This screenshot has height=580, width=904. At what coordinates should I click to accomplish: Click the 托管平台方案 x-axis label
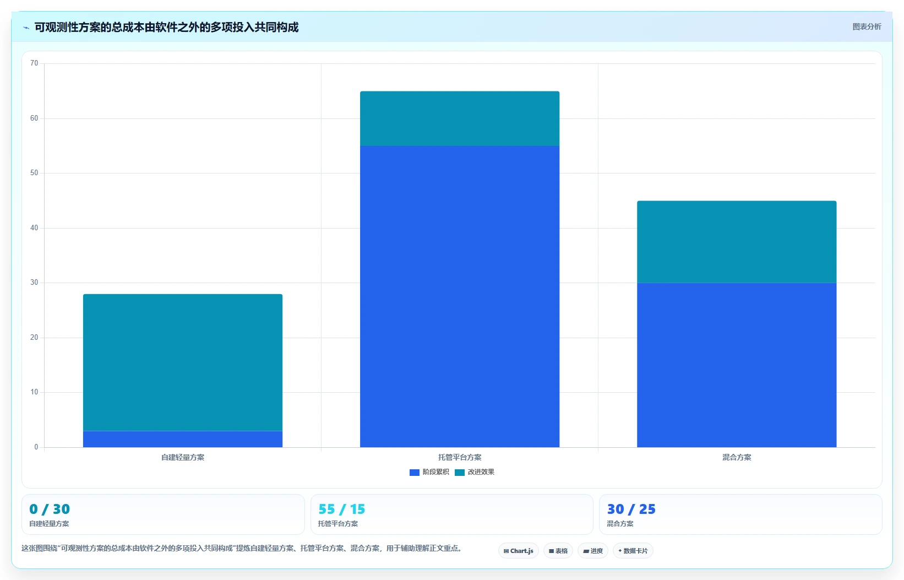point(460,457)
